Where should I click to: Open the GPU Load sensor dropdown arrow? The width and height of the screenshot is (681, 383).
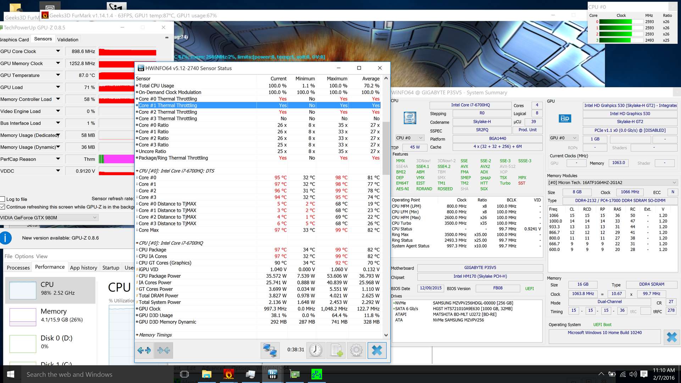tap(58, 87)
